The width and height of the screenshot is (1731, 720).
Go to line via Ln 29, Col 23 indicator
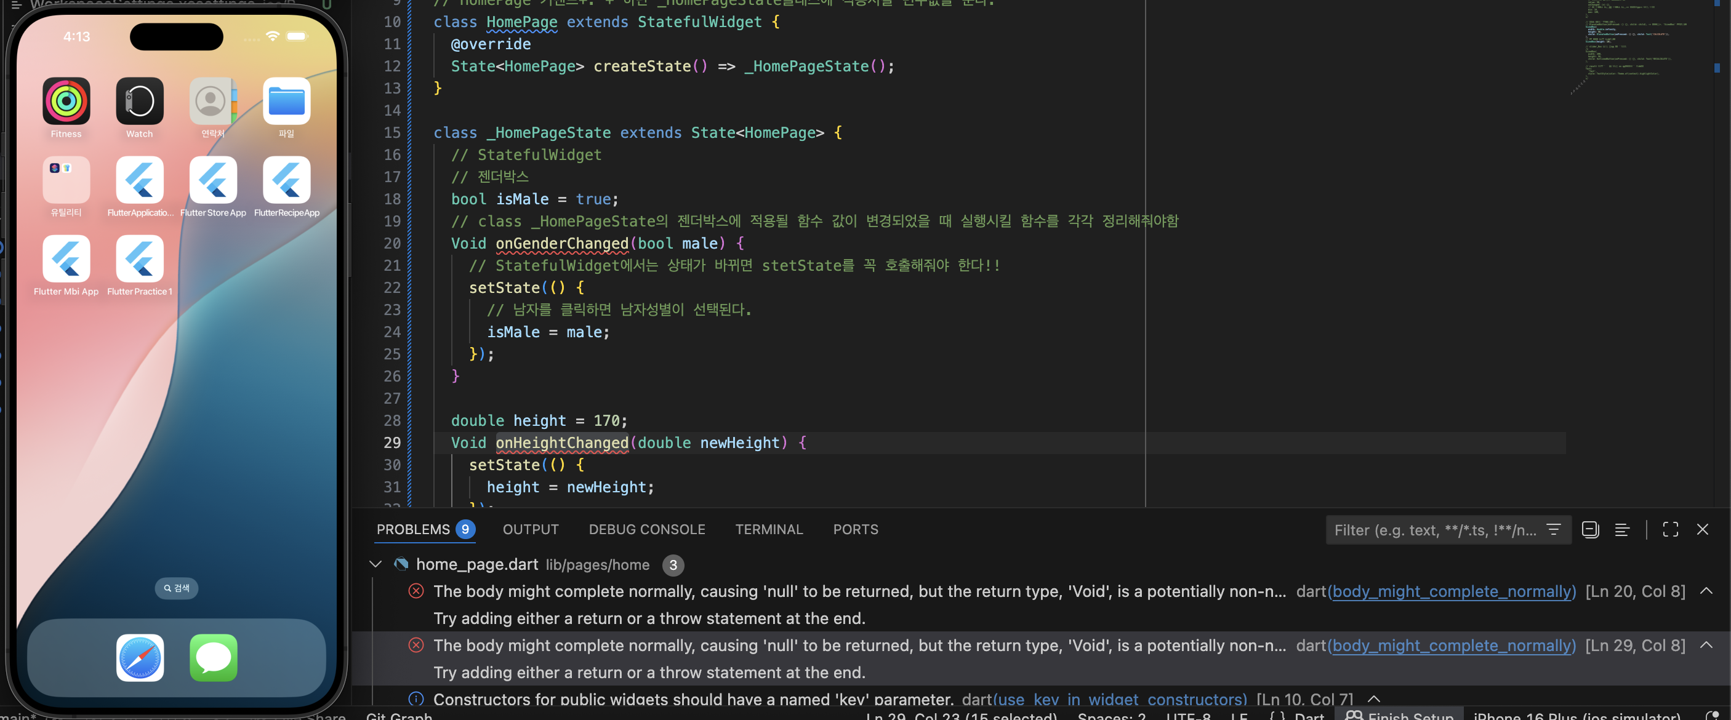tap(961, 715)
